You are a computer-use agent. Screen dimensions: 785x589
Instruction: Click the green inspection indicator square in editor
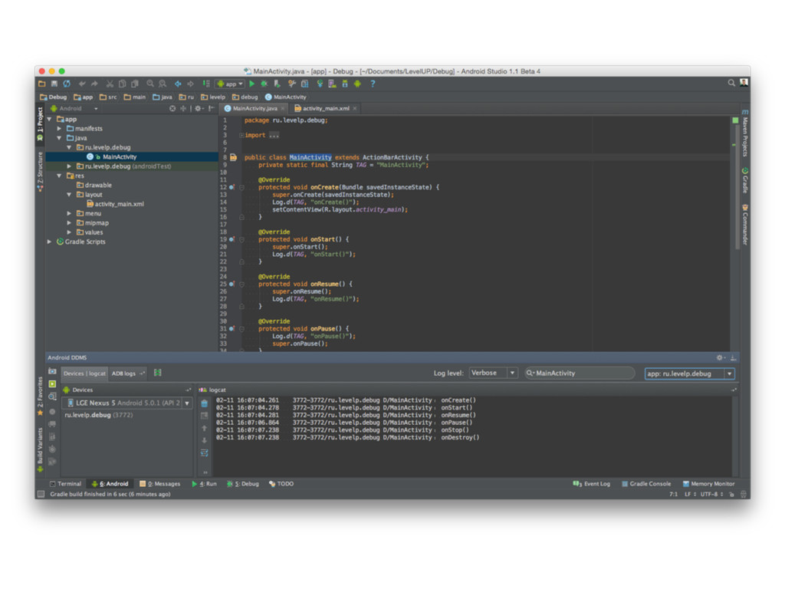click(x=735, y=120)
